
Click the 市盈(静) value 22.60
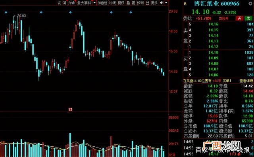pyautogui.click(x=213, y=136)
